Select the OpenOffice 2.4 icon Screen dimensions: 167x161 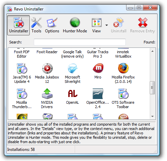(x=98, y=94)
